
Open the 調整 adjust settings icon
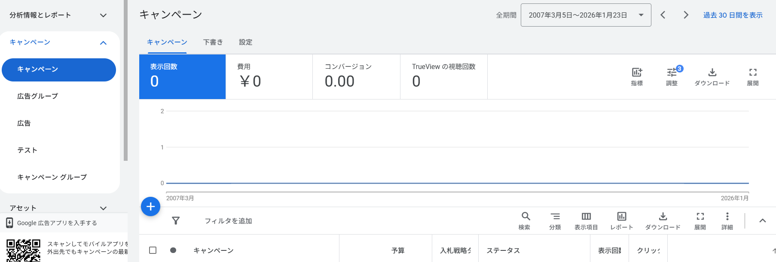672,76
